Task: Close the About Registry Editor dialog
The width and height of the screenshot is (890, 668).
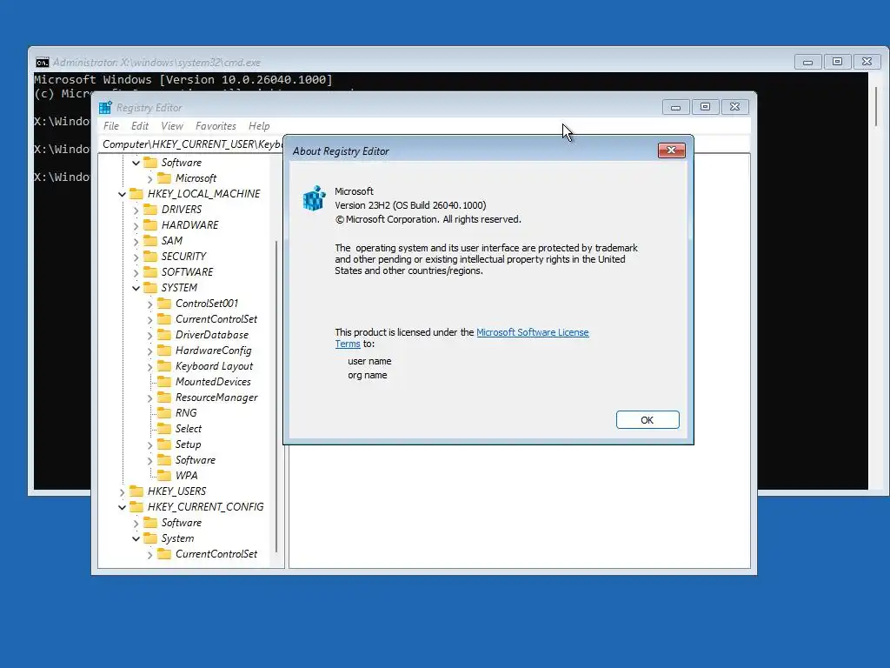Action: (x=672, y=150)
